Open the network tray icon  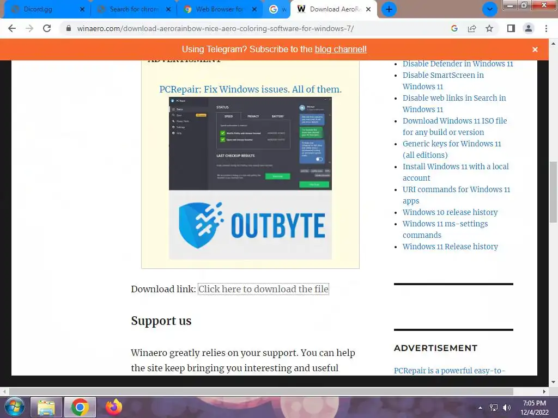(494, 408)
